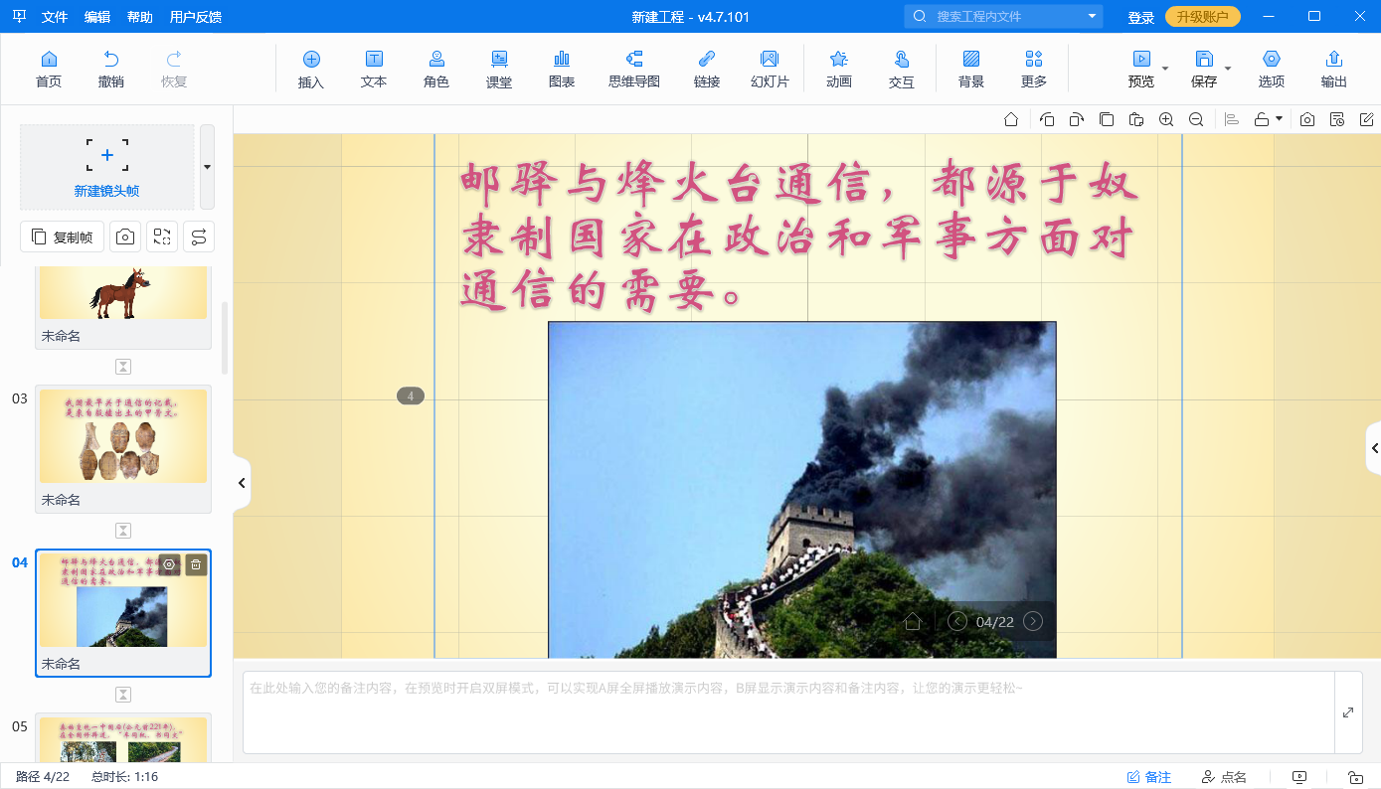Add a 链接 link
Screen dimensions: 1381x789
point(707,69)
